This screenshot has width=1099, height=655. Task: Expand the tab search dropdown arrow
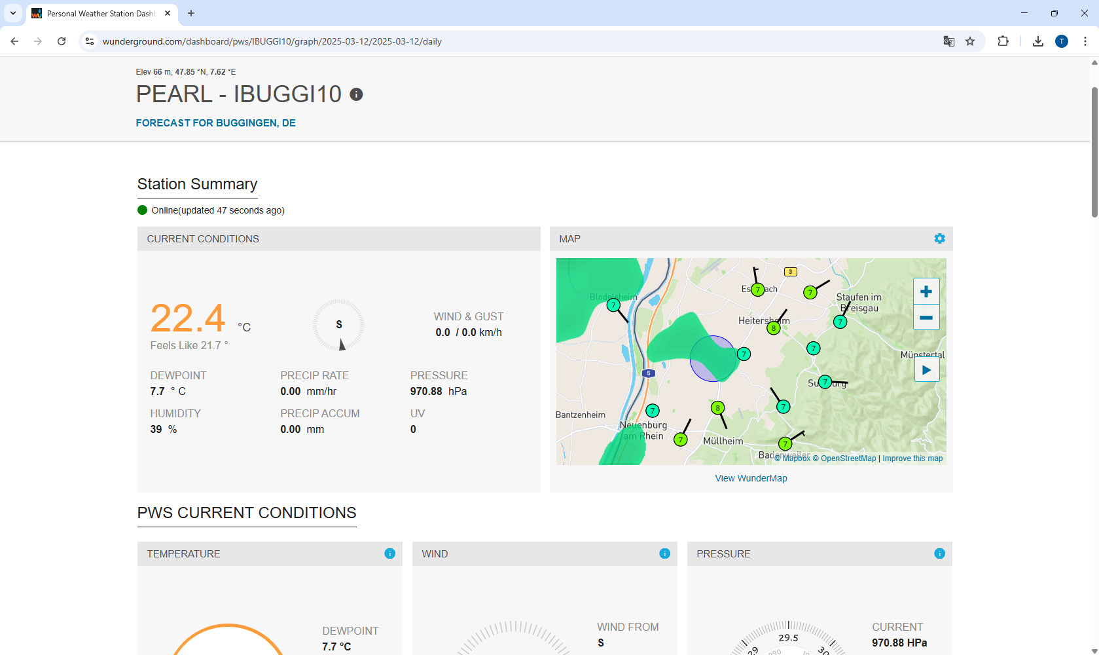pos(12,13)
